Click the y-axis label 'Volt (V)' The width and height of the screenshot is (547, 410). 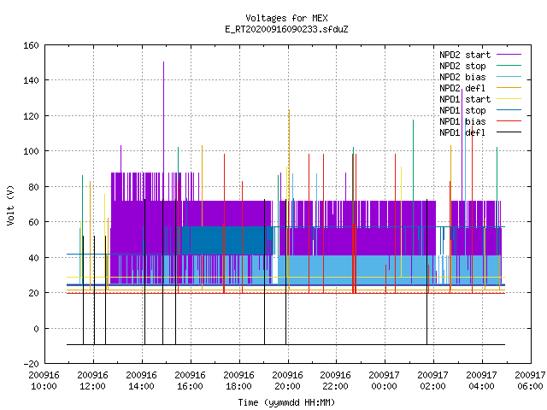pos(10,205)
